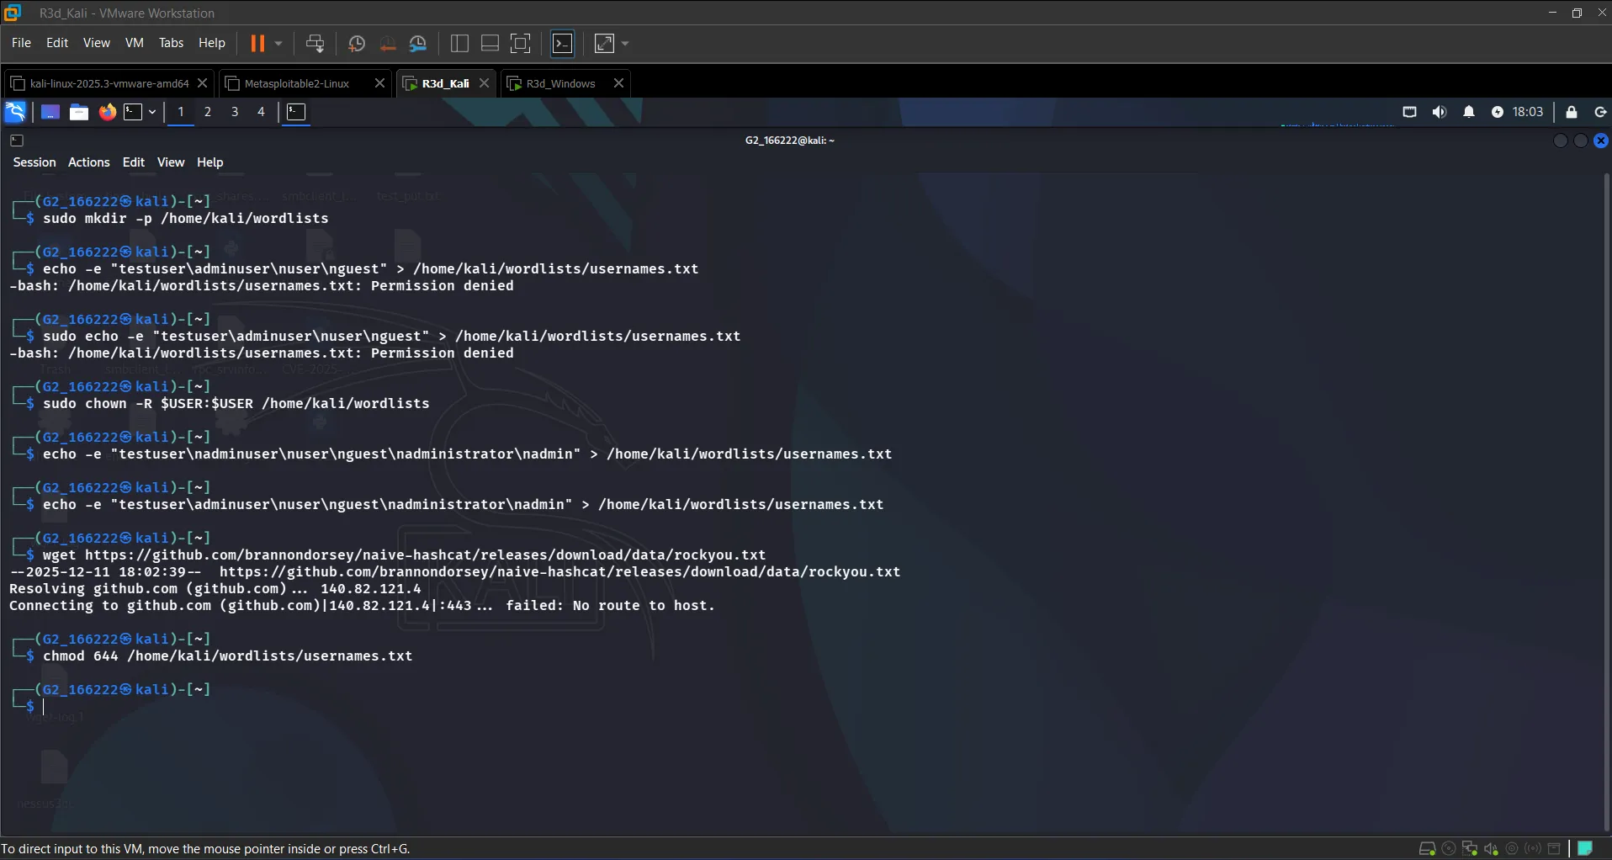Click the stretch guest display icon
1612x860 pixels.
(x=605, y=43)
